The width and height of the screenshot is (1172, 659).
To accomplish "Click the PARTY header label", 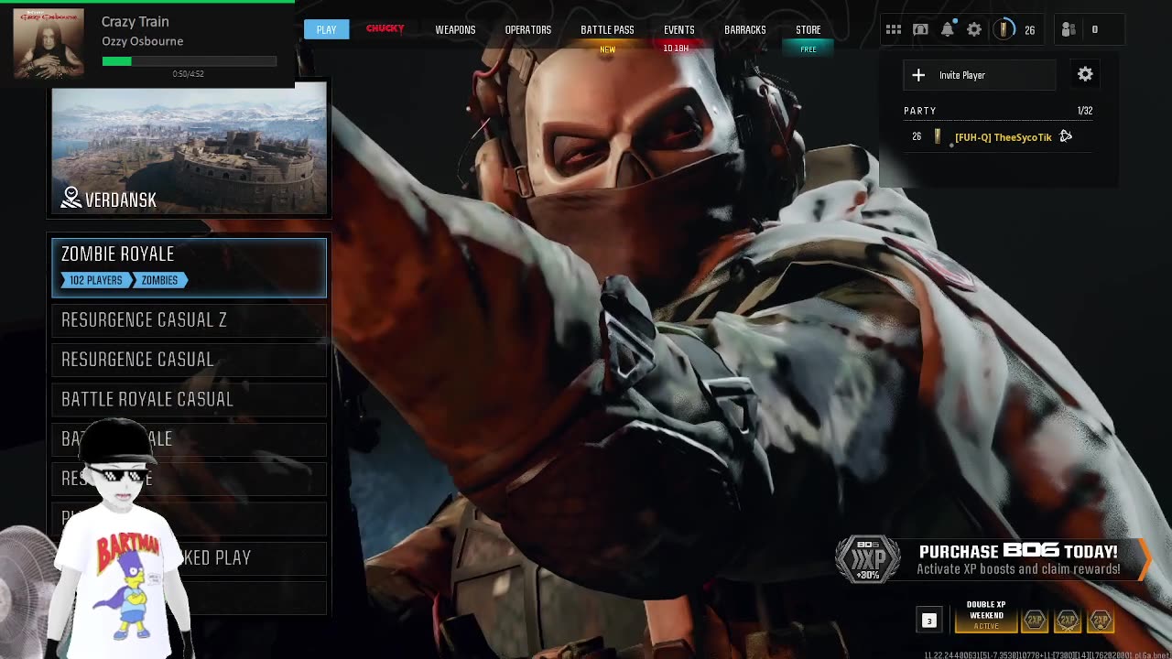I will 920,111.
